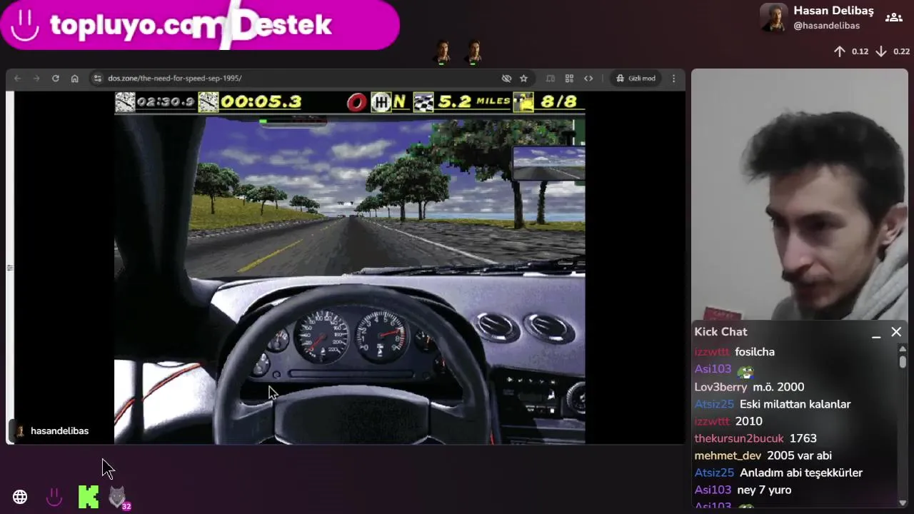Go to the browser home page

coord(74,79)
